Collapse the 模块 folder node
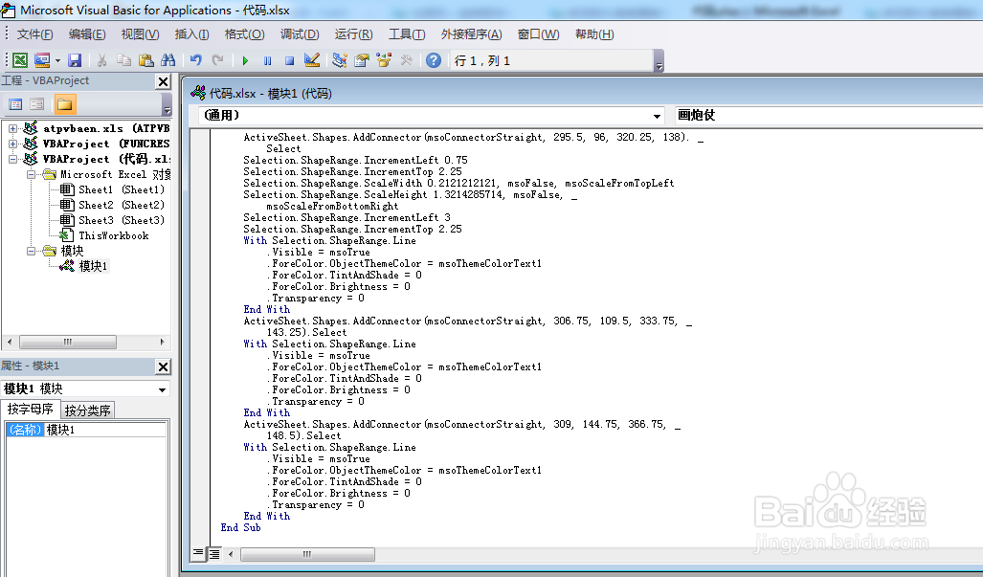983x577 pixels. coord(31,252)
